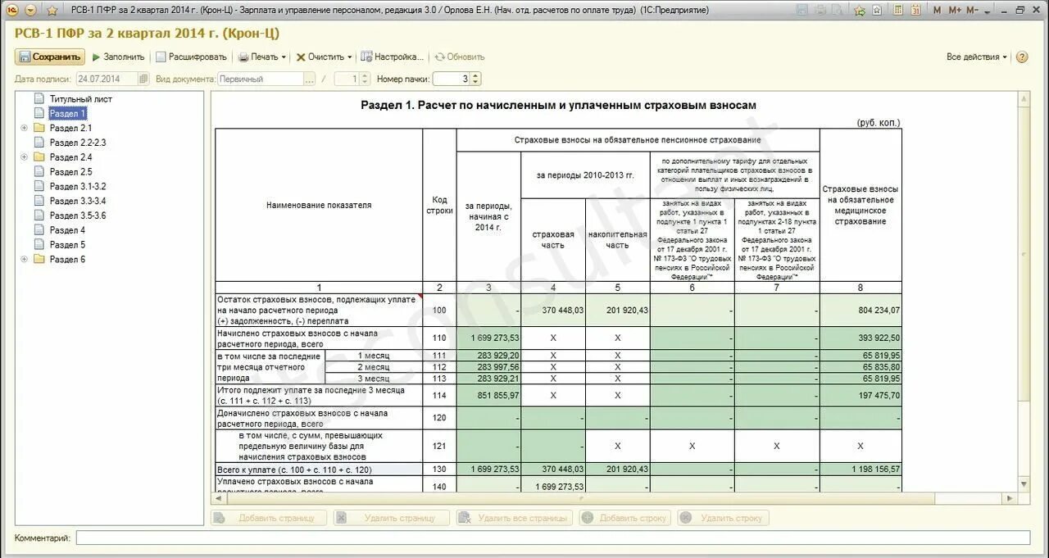1049x558 pixels.
Task: Click the Удалить страницу button
Action: 392,518
